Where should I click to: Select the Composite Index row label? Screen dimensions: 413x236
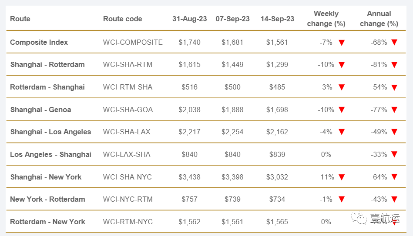pyautogui.click(x=39, y=42)
